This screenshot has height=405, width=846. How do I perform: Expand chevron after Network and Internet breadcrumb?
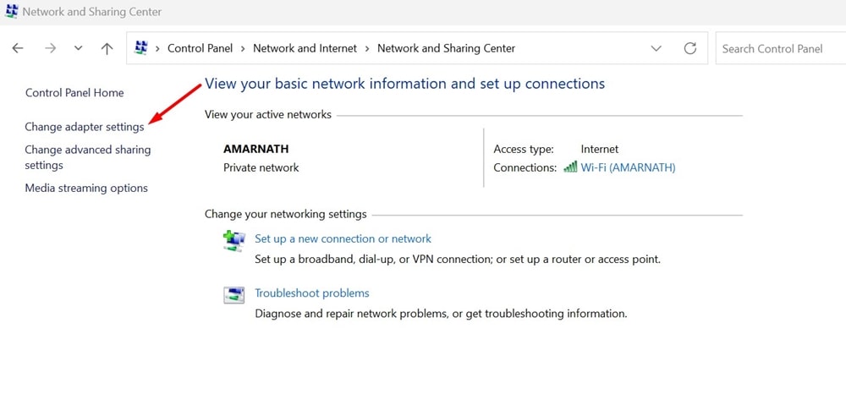click(367, 49)
